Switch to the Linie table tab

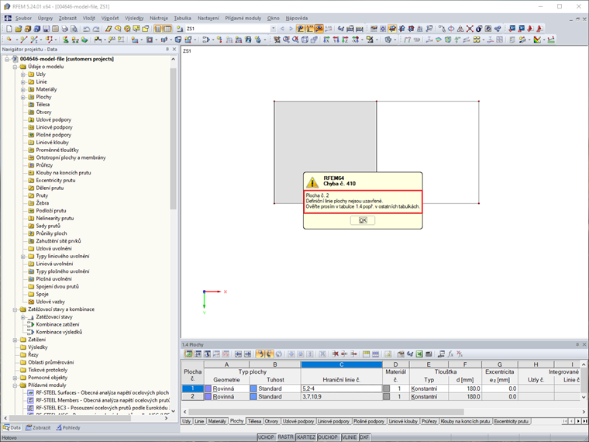199,421
